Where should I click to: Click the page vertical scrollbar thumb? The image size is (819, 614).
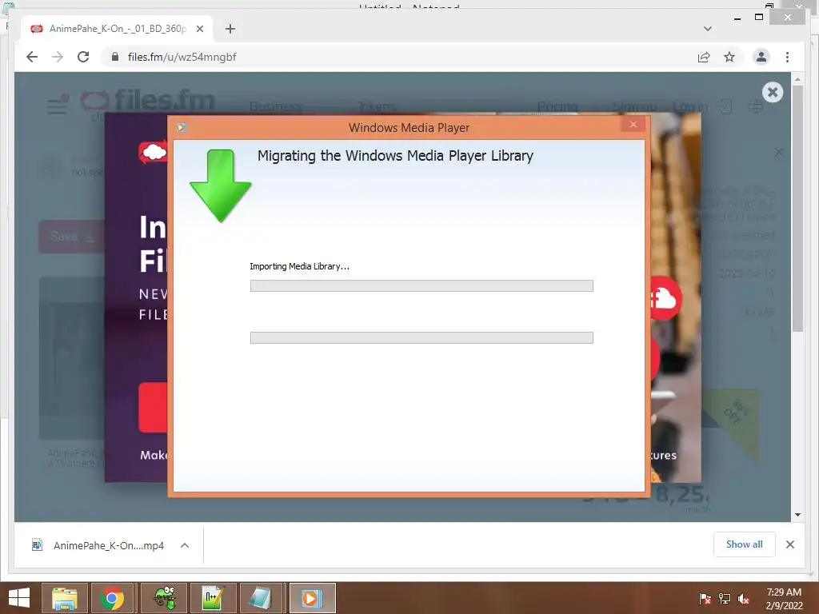(797, 209)
